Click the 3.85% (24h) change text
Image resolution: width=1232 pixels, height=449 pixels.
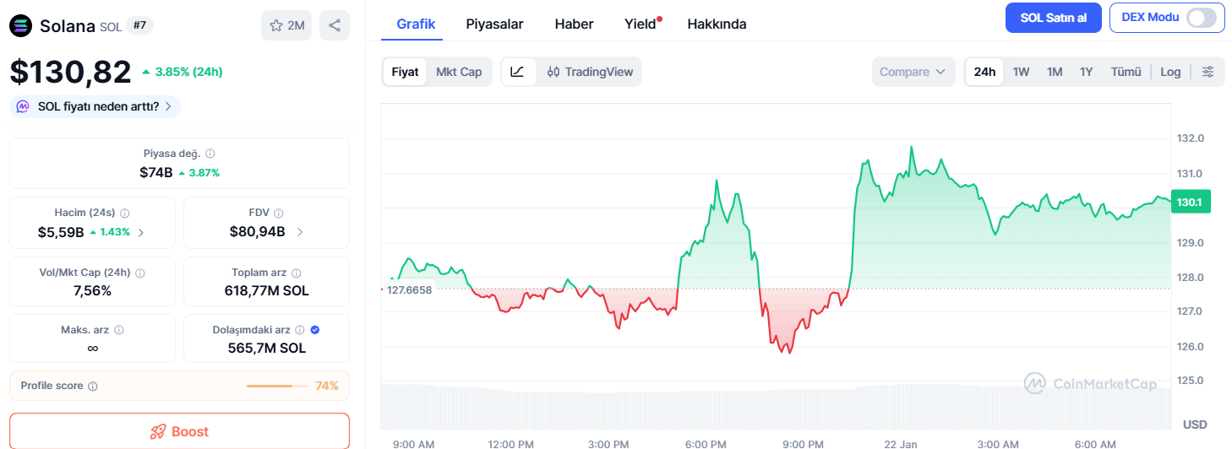(x=188, y=72)
